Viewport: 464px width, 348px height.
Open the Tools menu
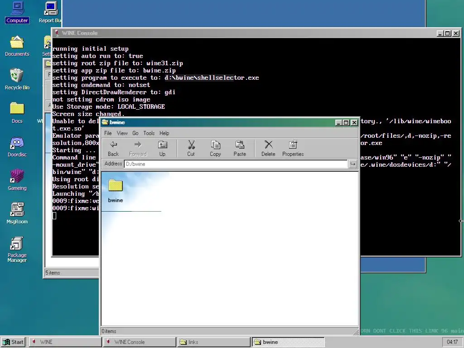(149, 133)
